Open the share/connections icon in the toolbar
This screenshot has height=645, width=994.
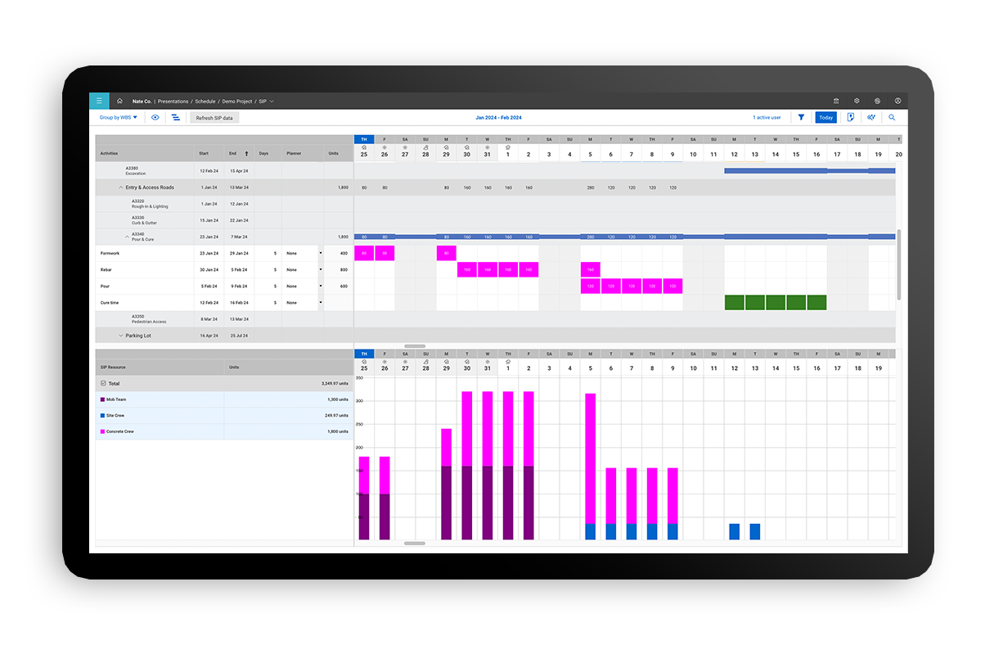870,117
